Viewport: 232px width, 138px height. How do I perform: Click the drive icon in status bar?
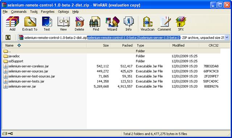coord(5,134)
